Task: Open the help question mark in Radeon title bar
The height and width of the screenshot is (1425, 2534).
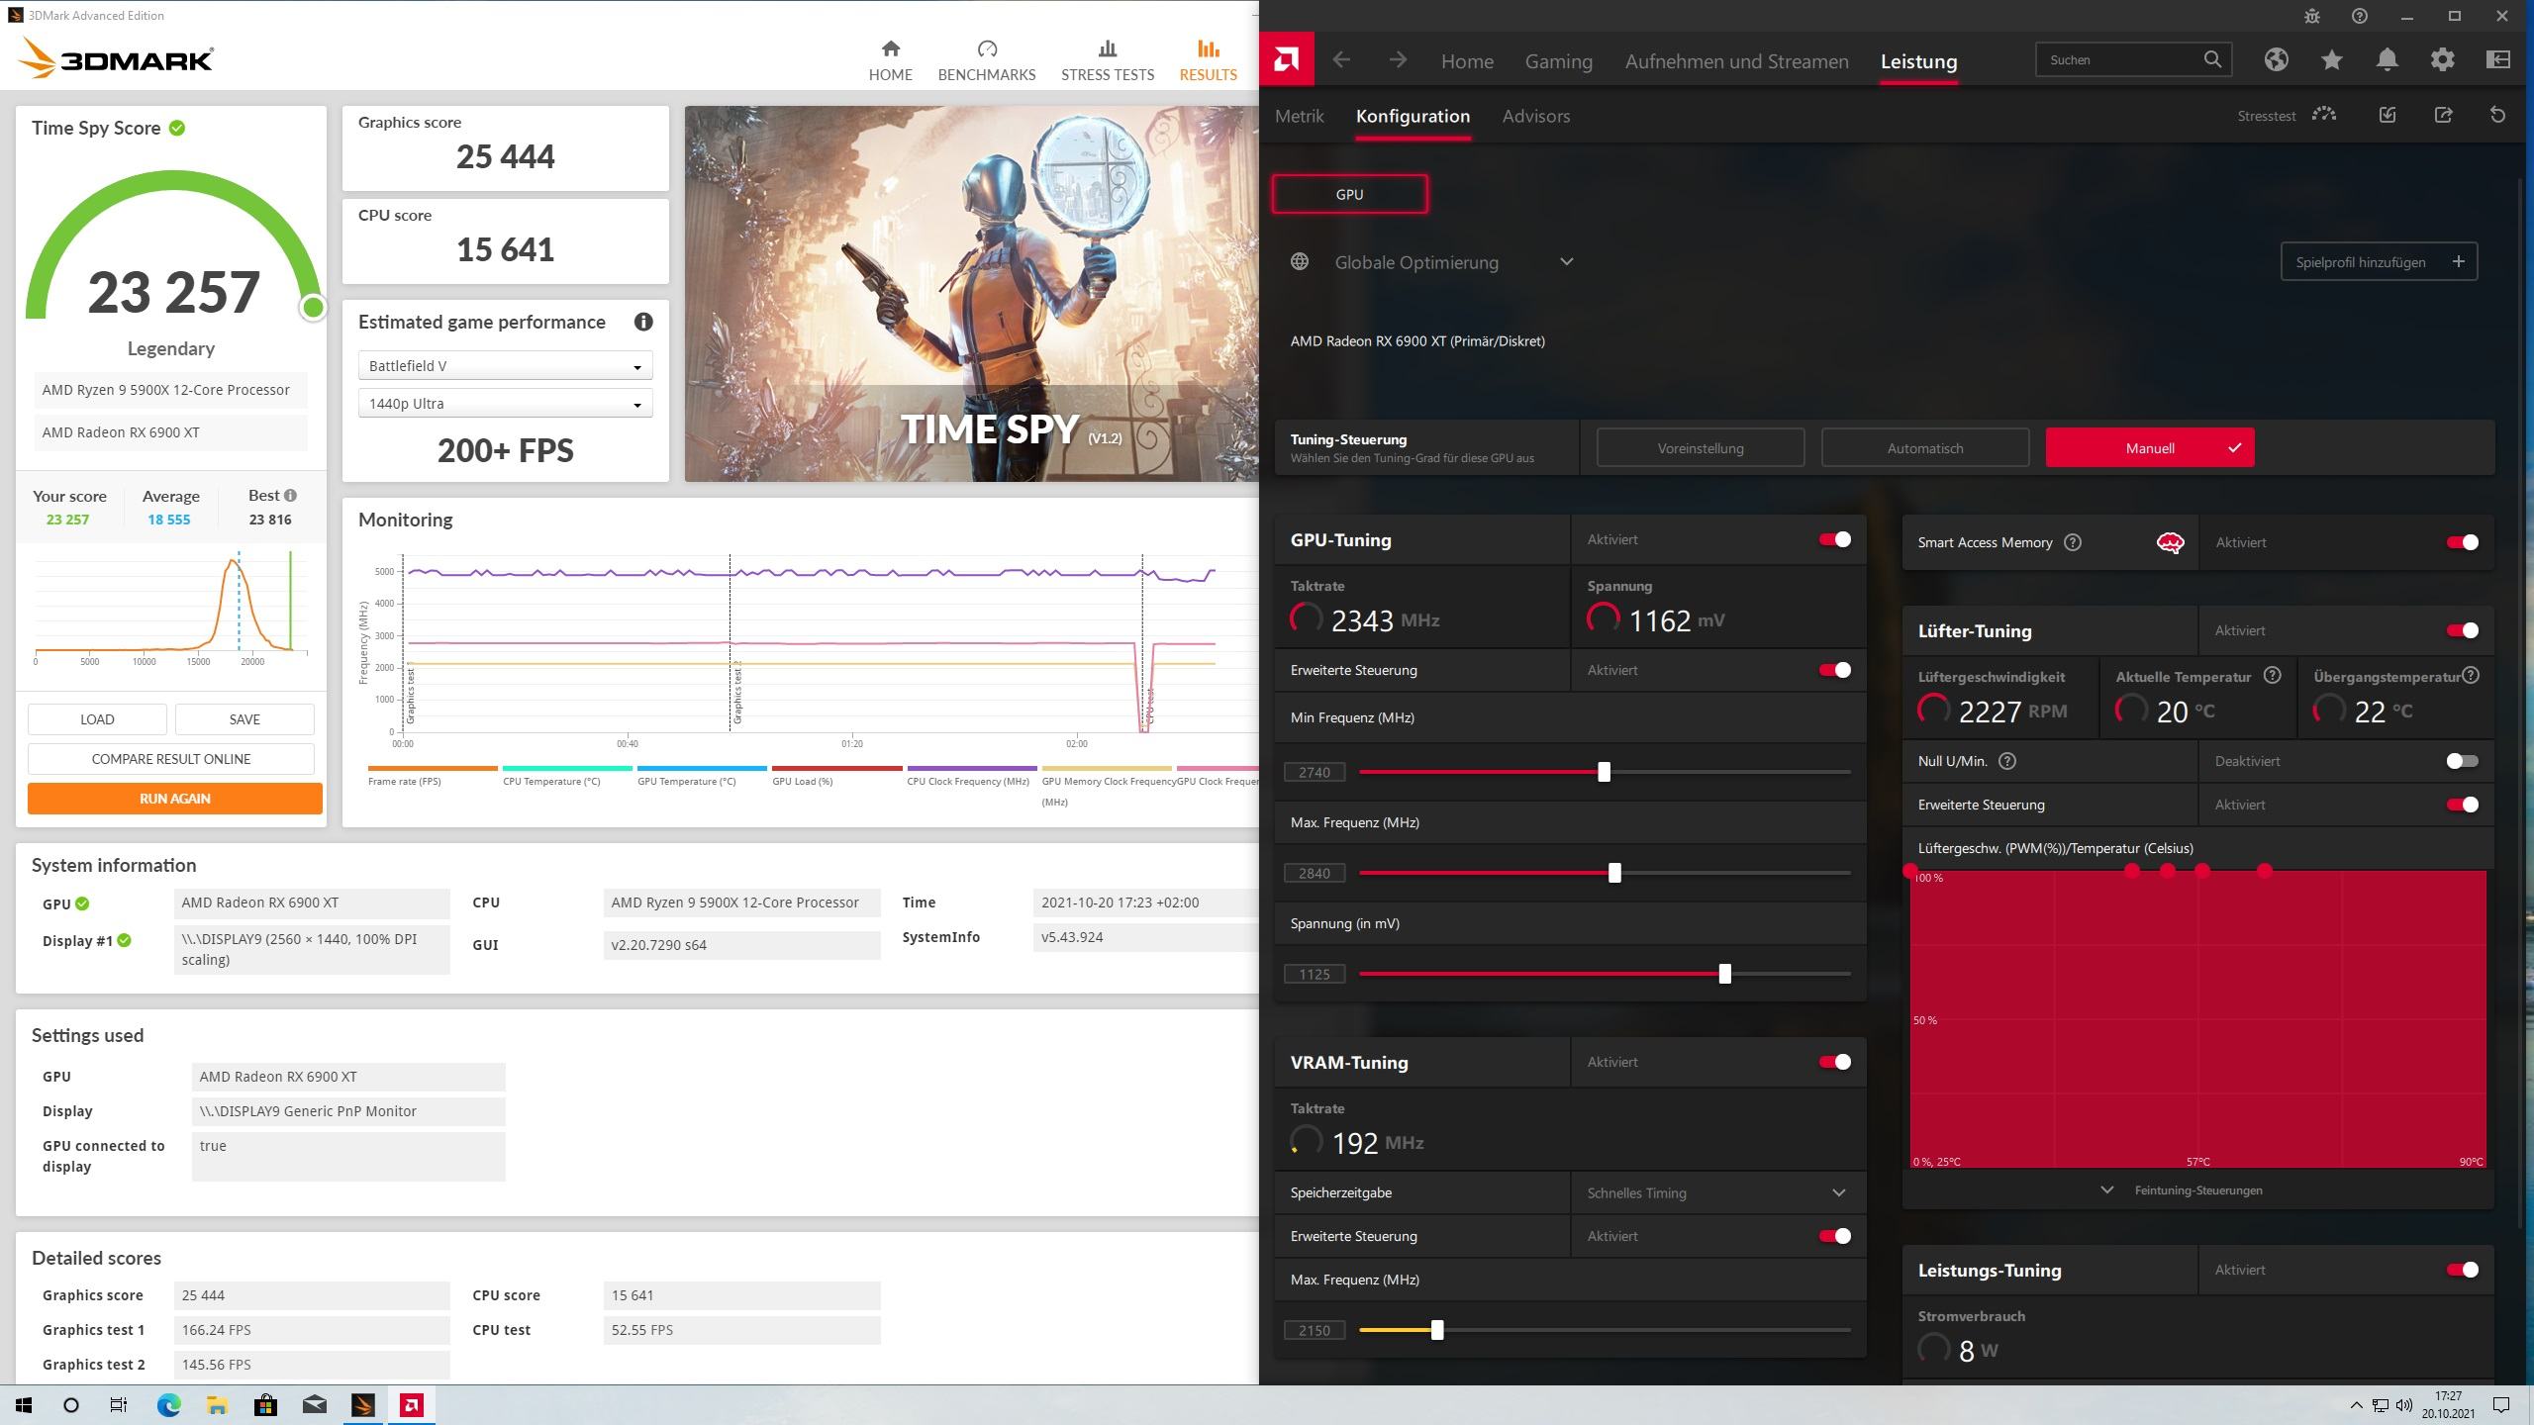Action: point(2359,16)
